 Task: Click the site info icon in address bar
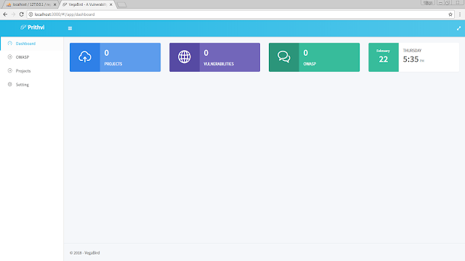(x=31, y=14)
